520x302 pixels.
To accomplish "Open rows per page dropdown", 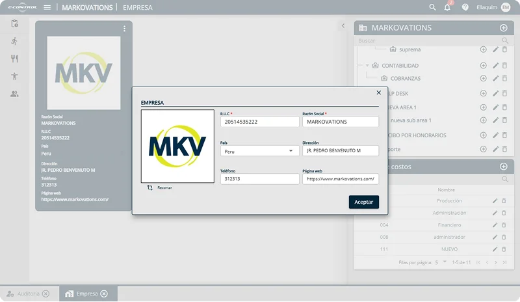I will pos(445,262).
